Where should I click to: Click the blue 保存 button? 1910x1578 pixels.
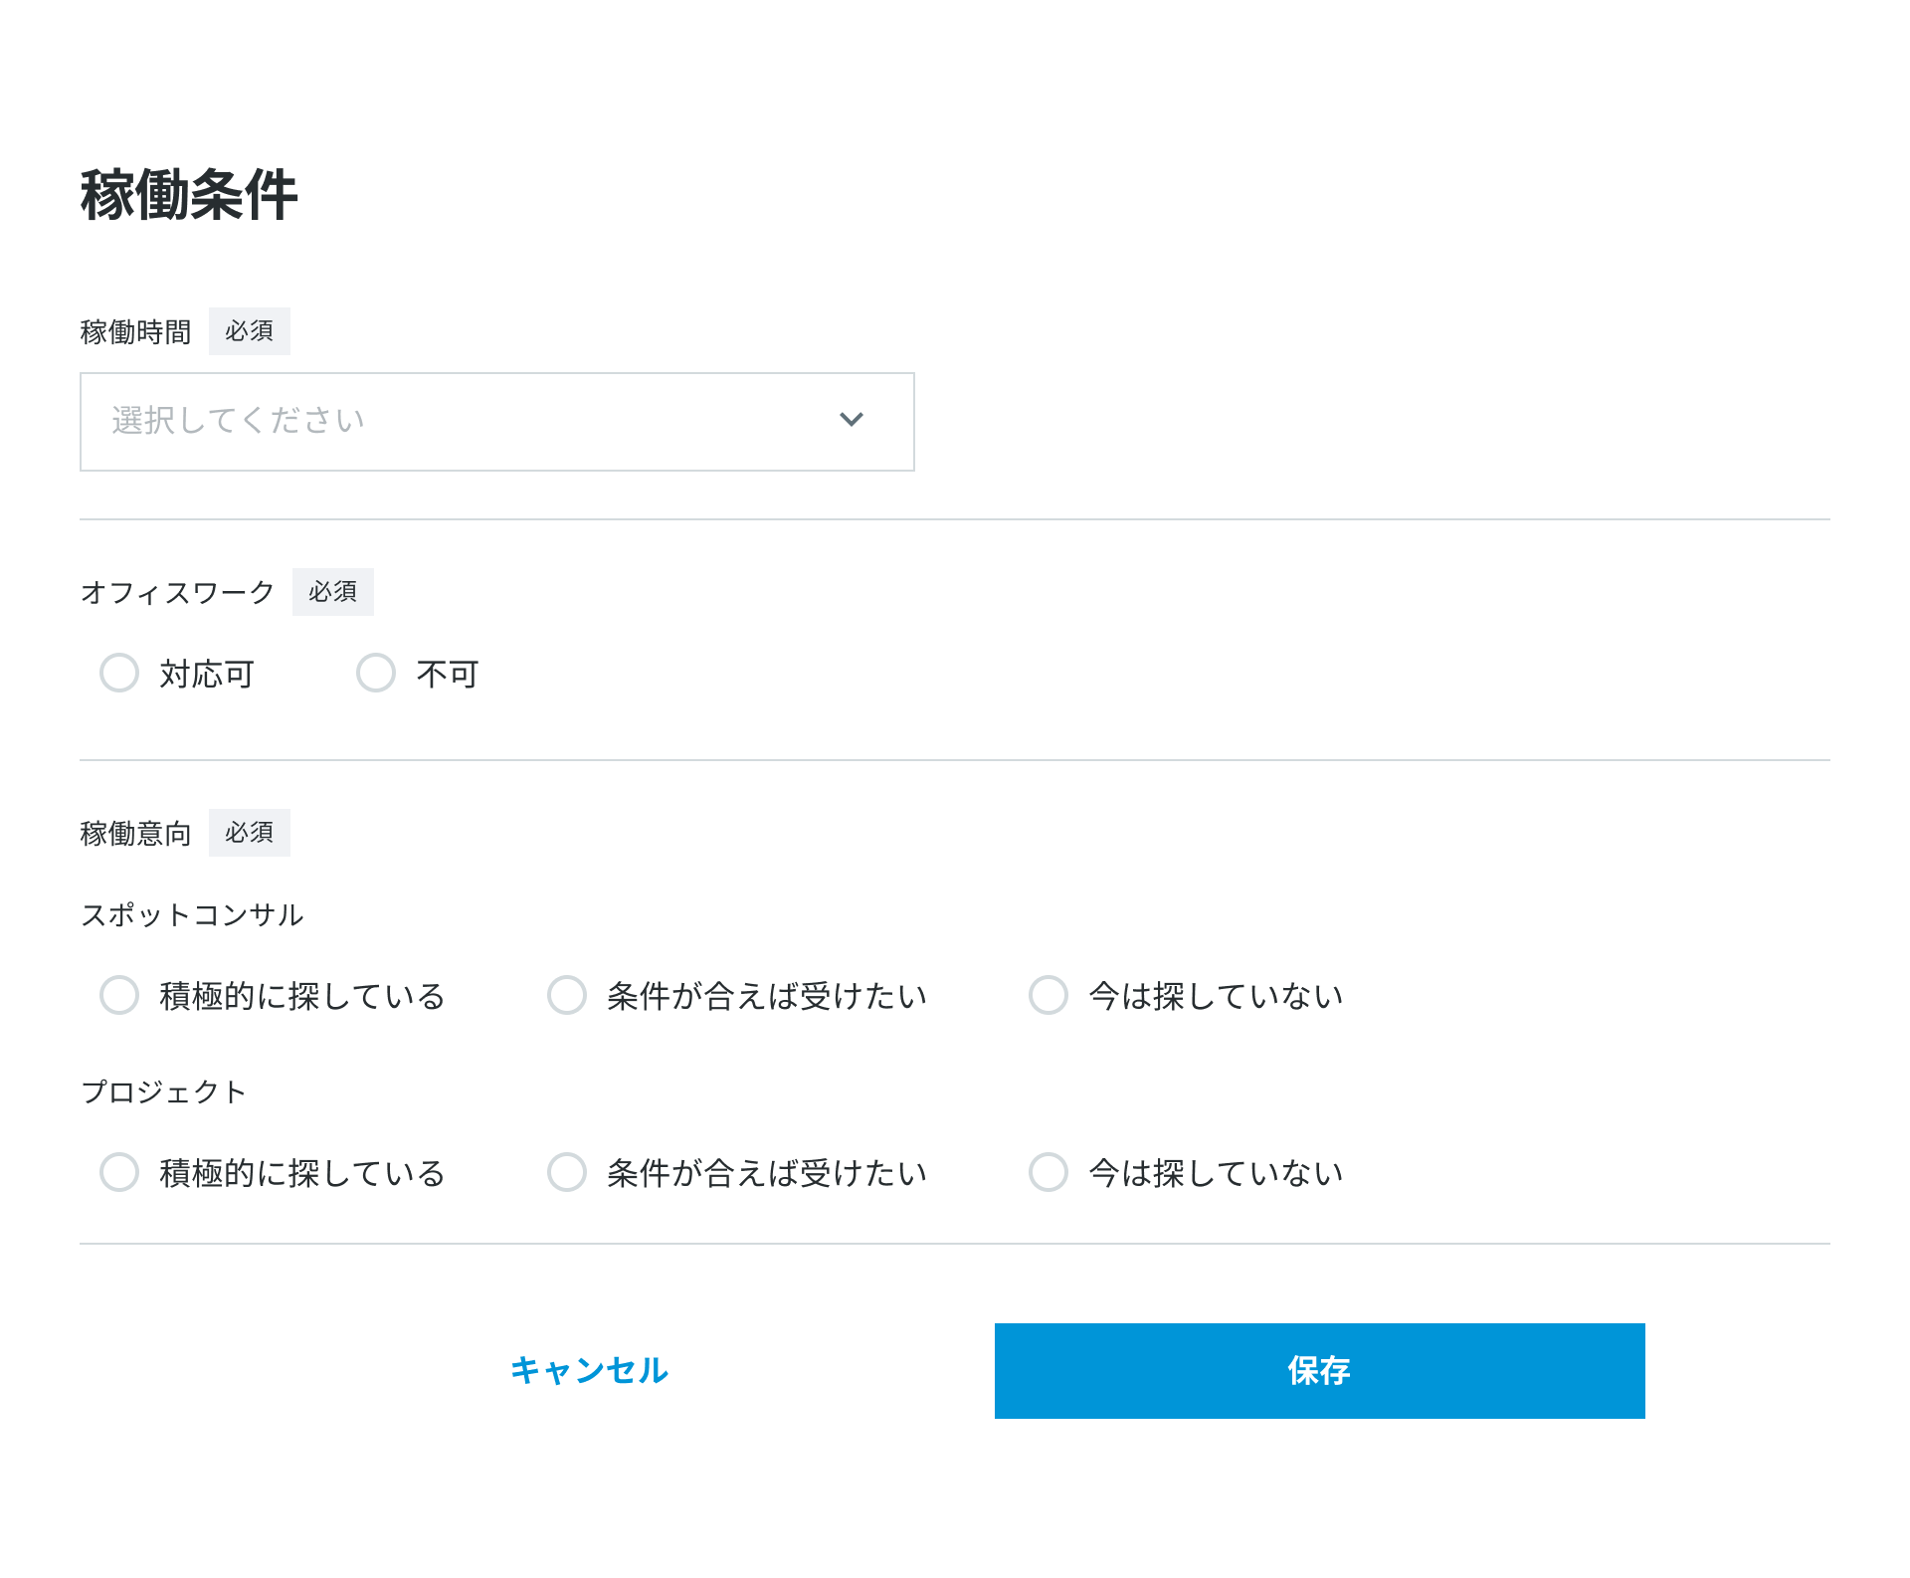coord(1319,1370)
